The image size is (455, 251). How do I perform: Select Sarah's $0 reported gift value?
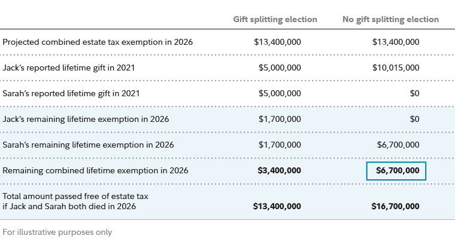coord(414,94)
